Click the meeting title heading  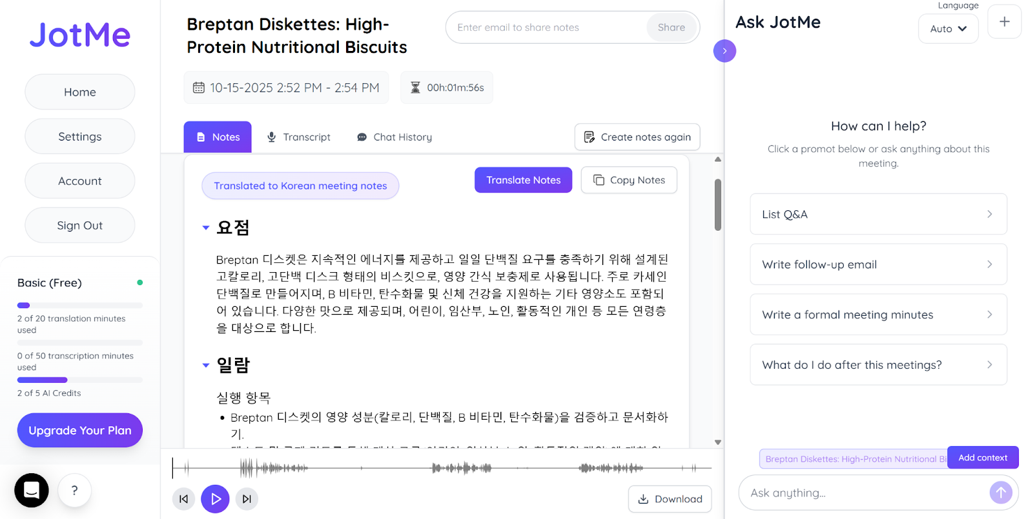coord(297,35)
